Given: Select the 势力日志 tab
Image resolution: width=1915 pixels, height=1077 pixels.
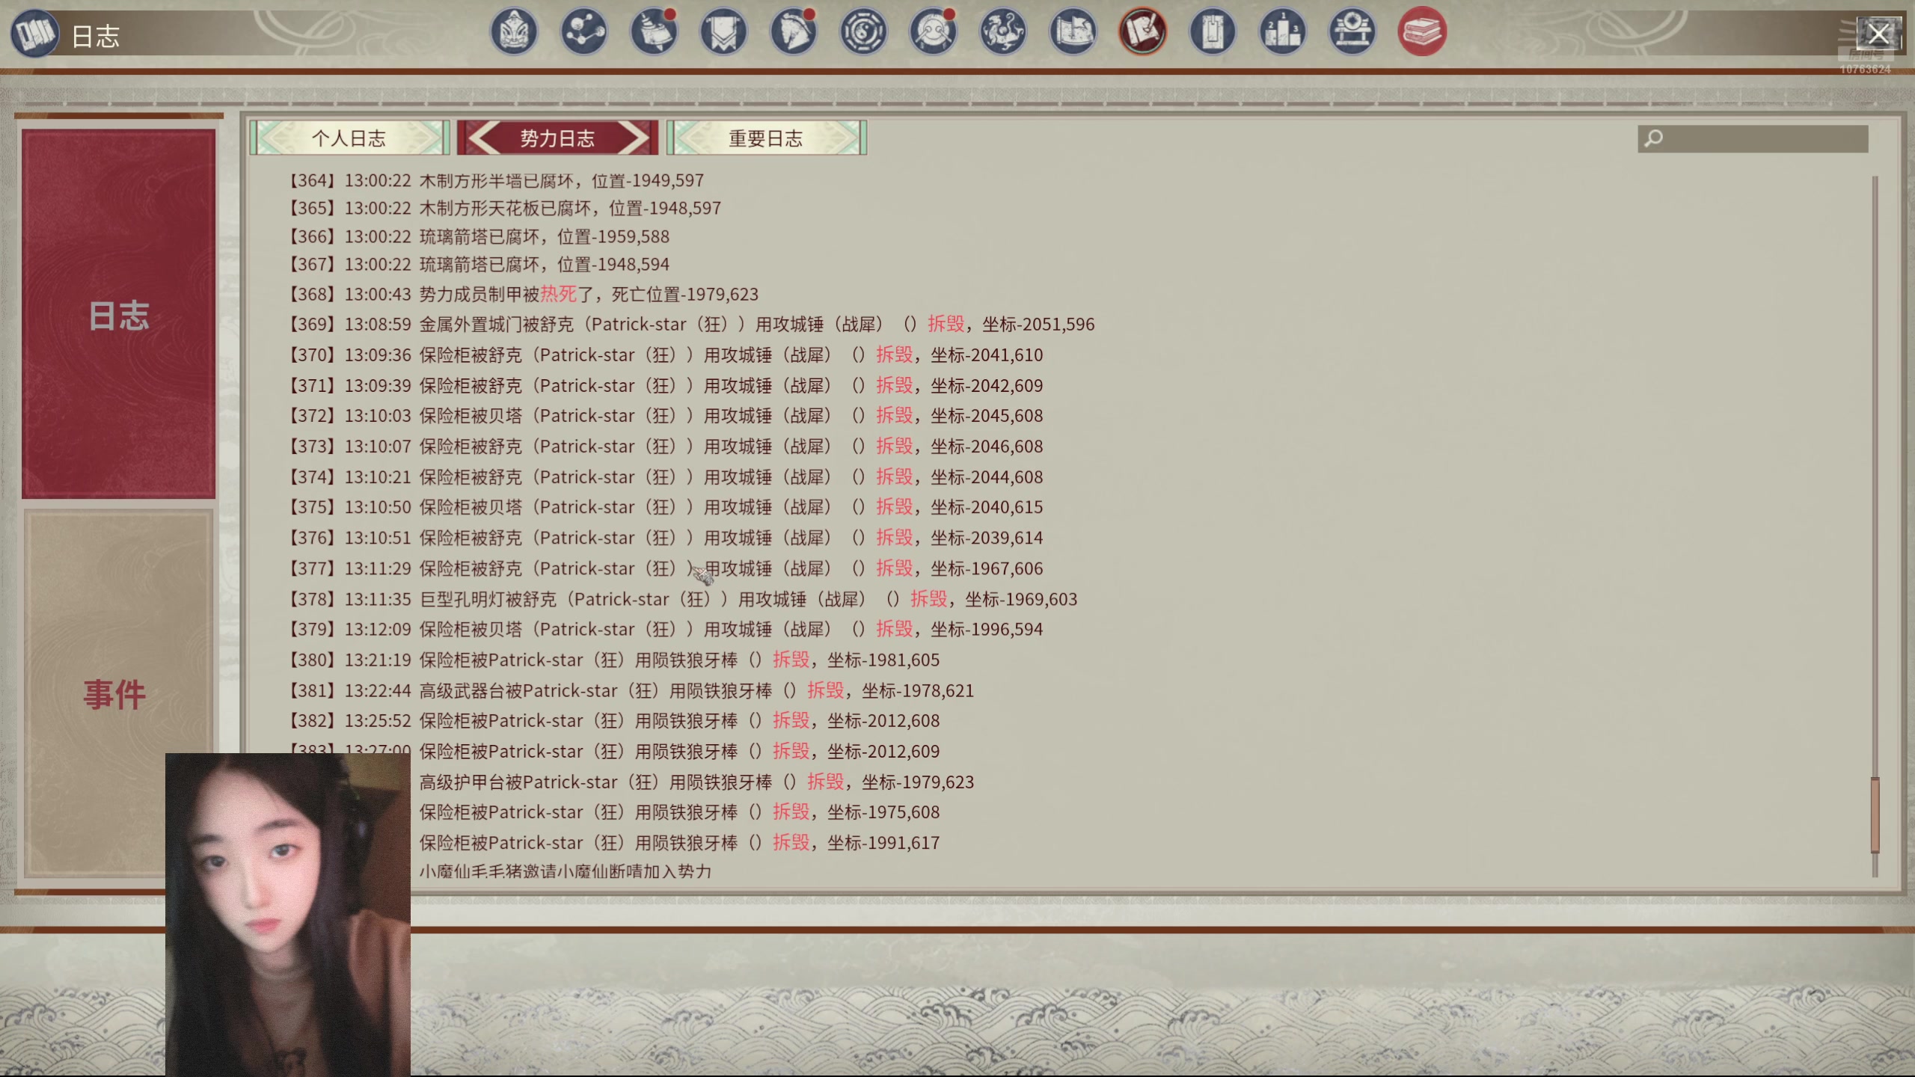Looking at the screenshot, I should point(557,138).
